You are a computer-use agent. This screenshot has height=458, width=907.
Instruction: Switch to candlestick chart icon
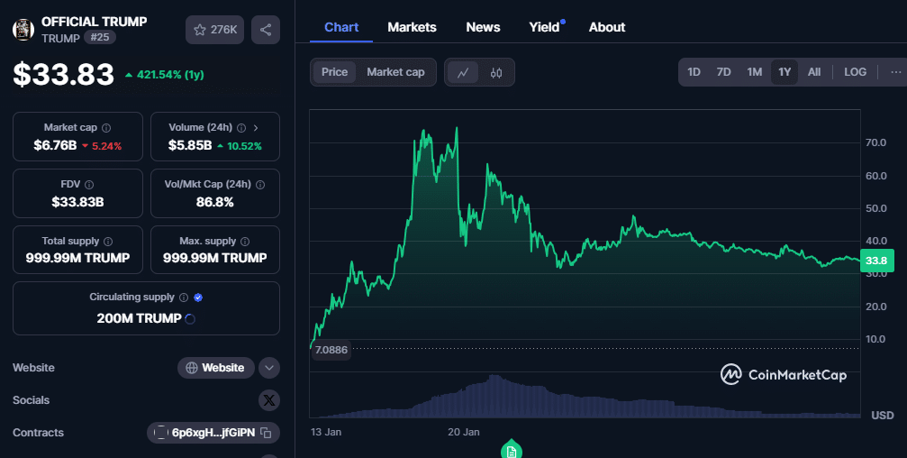(496, 72)
